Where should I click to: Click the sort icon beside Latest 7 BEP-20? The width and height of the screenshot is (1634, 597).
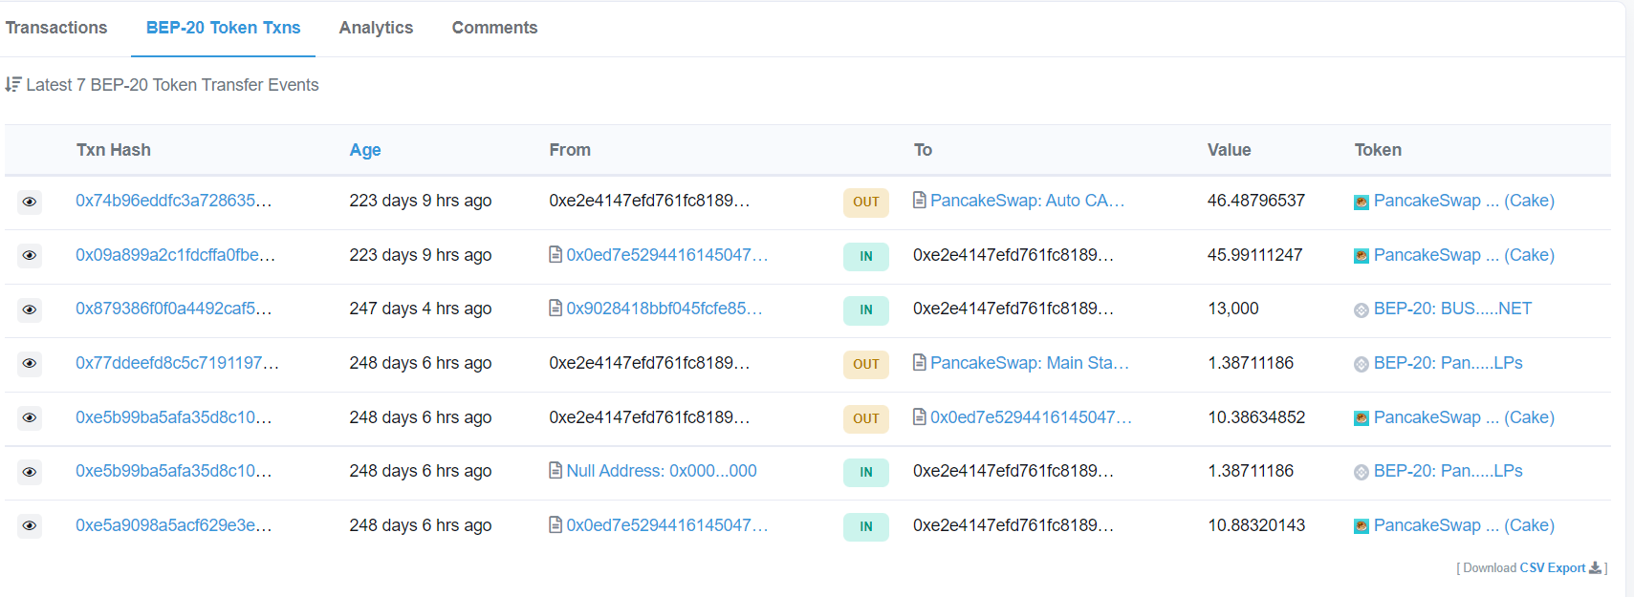coord(12,84)
